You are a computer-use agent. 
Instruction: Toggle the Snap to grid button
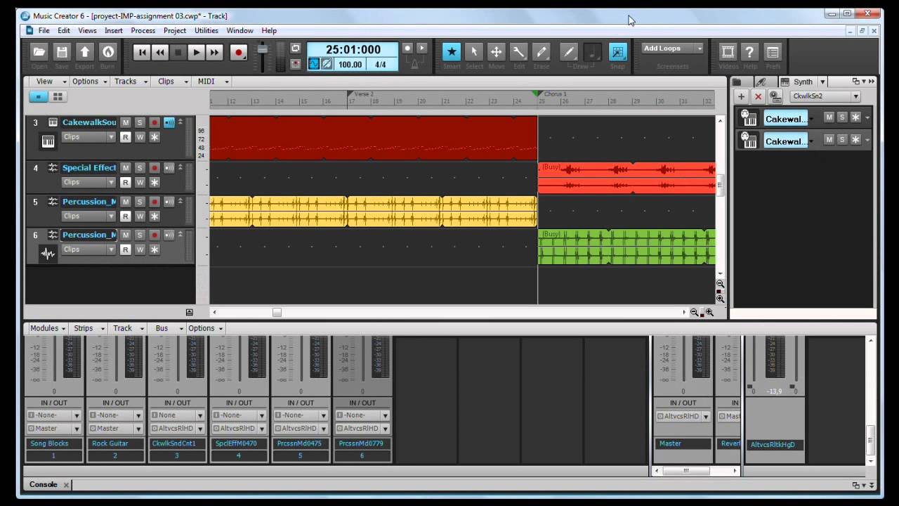[618, 51]
